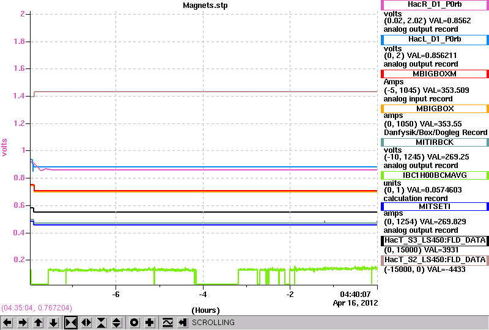Pan the plot right with right arrow
The image size is (489, 330).
click(23, 323)
